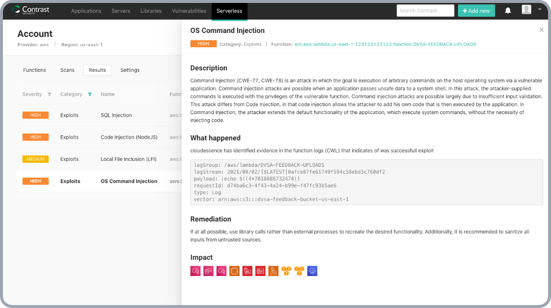Viewport: 551px width, 308px height.
Task: Click the pink cloud-and-document impact icon
Action: pos(208,271)
